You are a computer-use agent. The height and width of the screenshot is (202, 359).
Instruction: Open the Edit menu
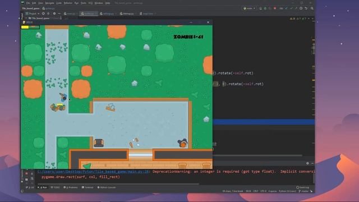click(x=34, y=3)
